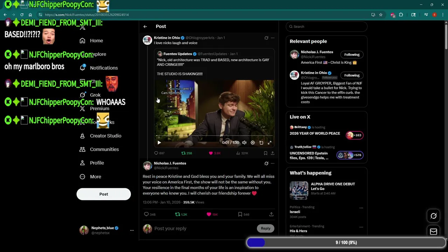This screenshot has height=252, width=448.
Task: Expand the More sidebar menu
Action: tap(90, 177)
